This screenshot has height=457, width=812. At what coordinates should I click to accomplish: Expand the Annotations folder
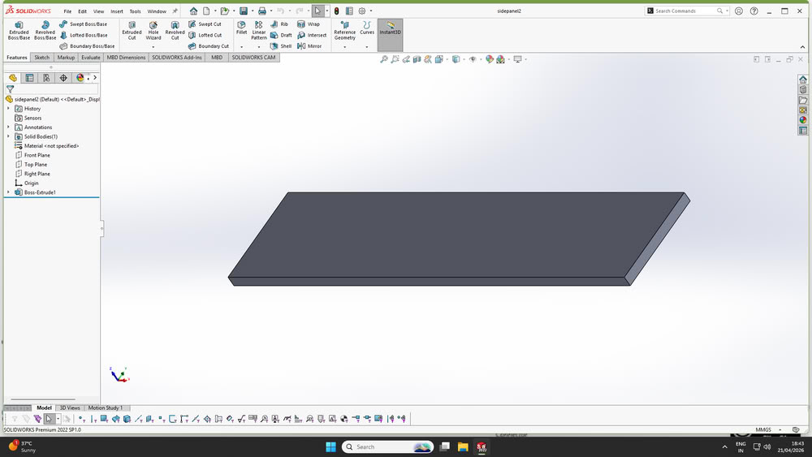(8, 127)
